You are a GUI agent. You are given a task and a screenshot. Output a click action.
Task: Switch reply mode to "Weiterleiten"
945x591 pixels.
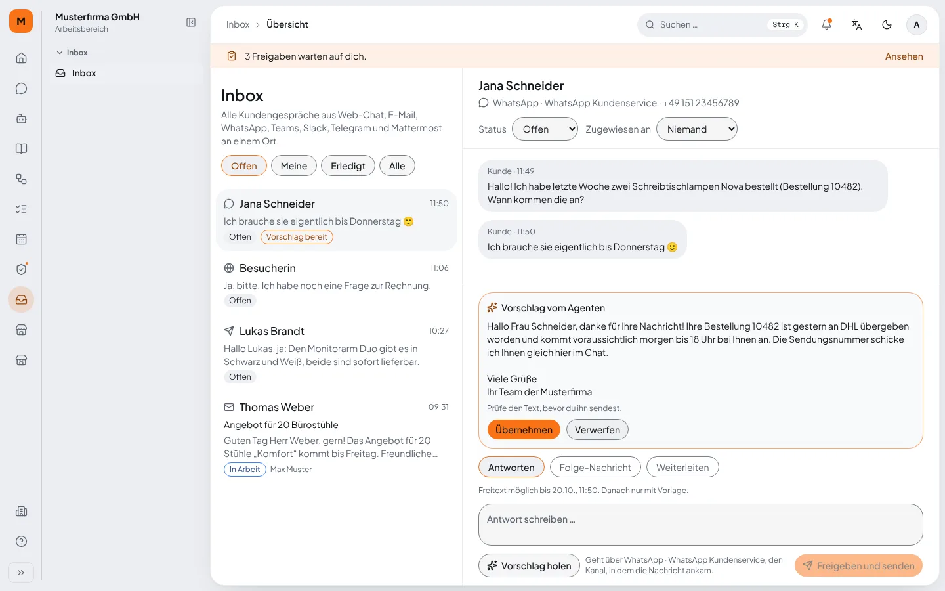pos(682,468)
